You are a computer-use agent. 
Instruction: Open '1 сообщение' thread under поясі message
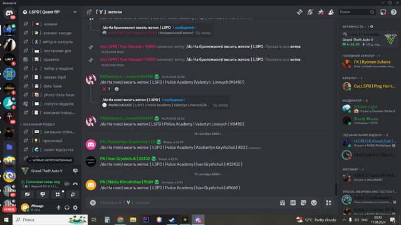point(173,100)
